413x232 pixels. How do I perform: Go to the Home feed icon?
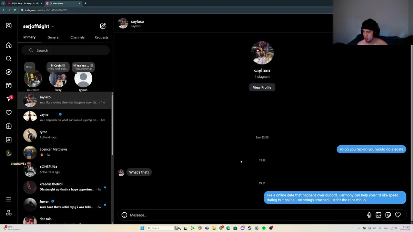point(9,45)
